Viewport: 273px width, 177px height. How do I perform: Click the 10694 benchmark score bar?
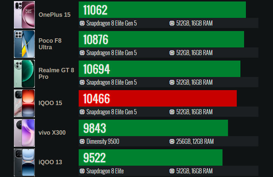159,69
